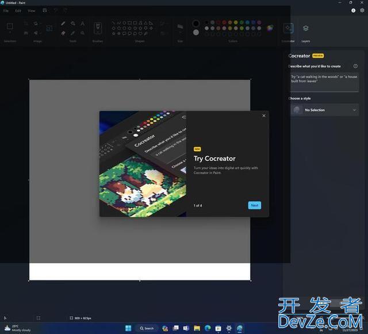
Task: Click the Remove background icon in Image group
Action: coord(26,33)
